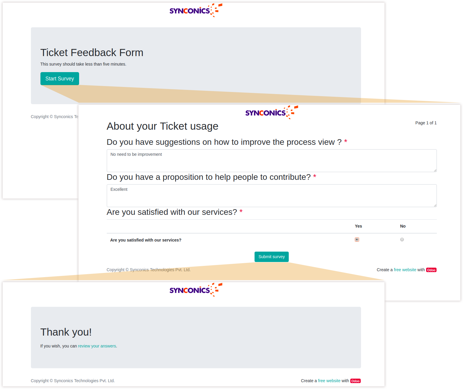This screenshot has height=389, width=463.
Task: Focus the process view suggestions text box
Action: click(x=271, y=161)
